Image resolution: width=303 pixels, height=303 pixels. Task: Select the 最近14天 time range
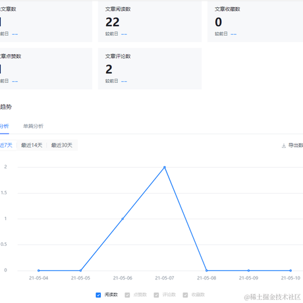pos(32,145)
